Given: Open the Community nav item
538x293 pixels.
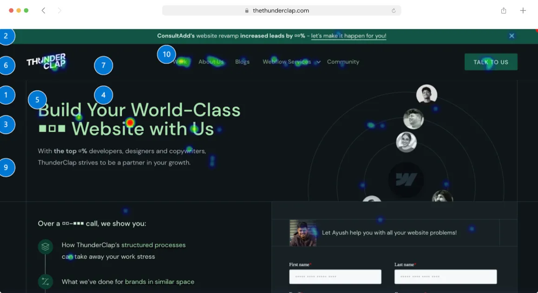Looking at the screenshot, I should click(343, 62).
